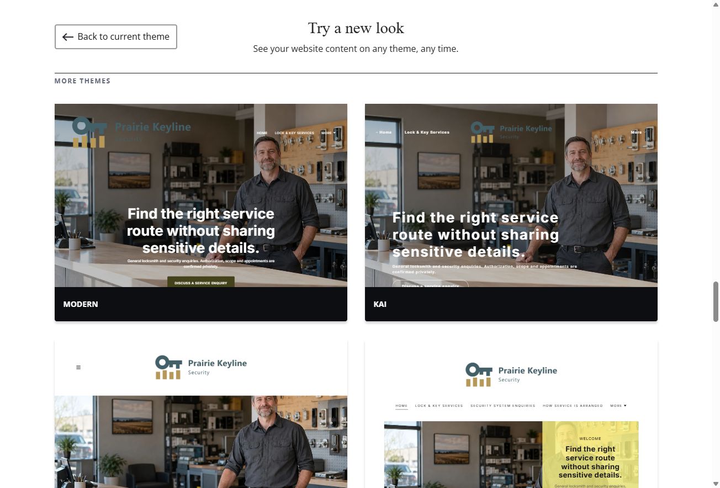The height and width of the screenshot is (488, 720).
Task: Click the hamburger menu icon in third theme
Action: point(78,367)
